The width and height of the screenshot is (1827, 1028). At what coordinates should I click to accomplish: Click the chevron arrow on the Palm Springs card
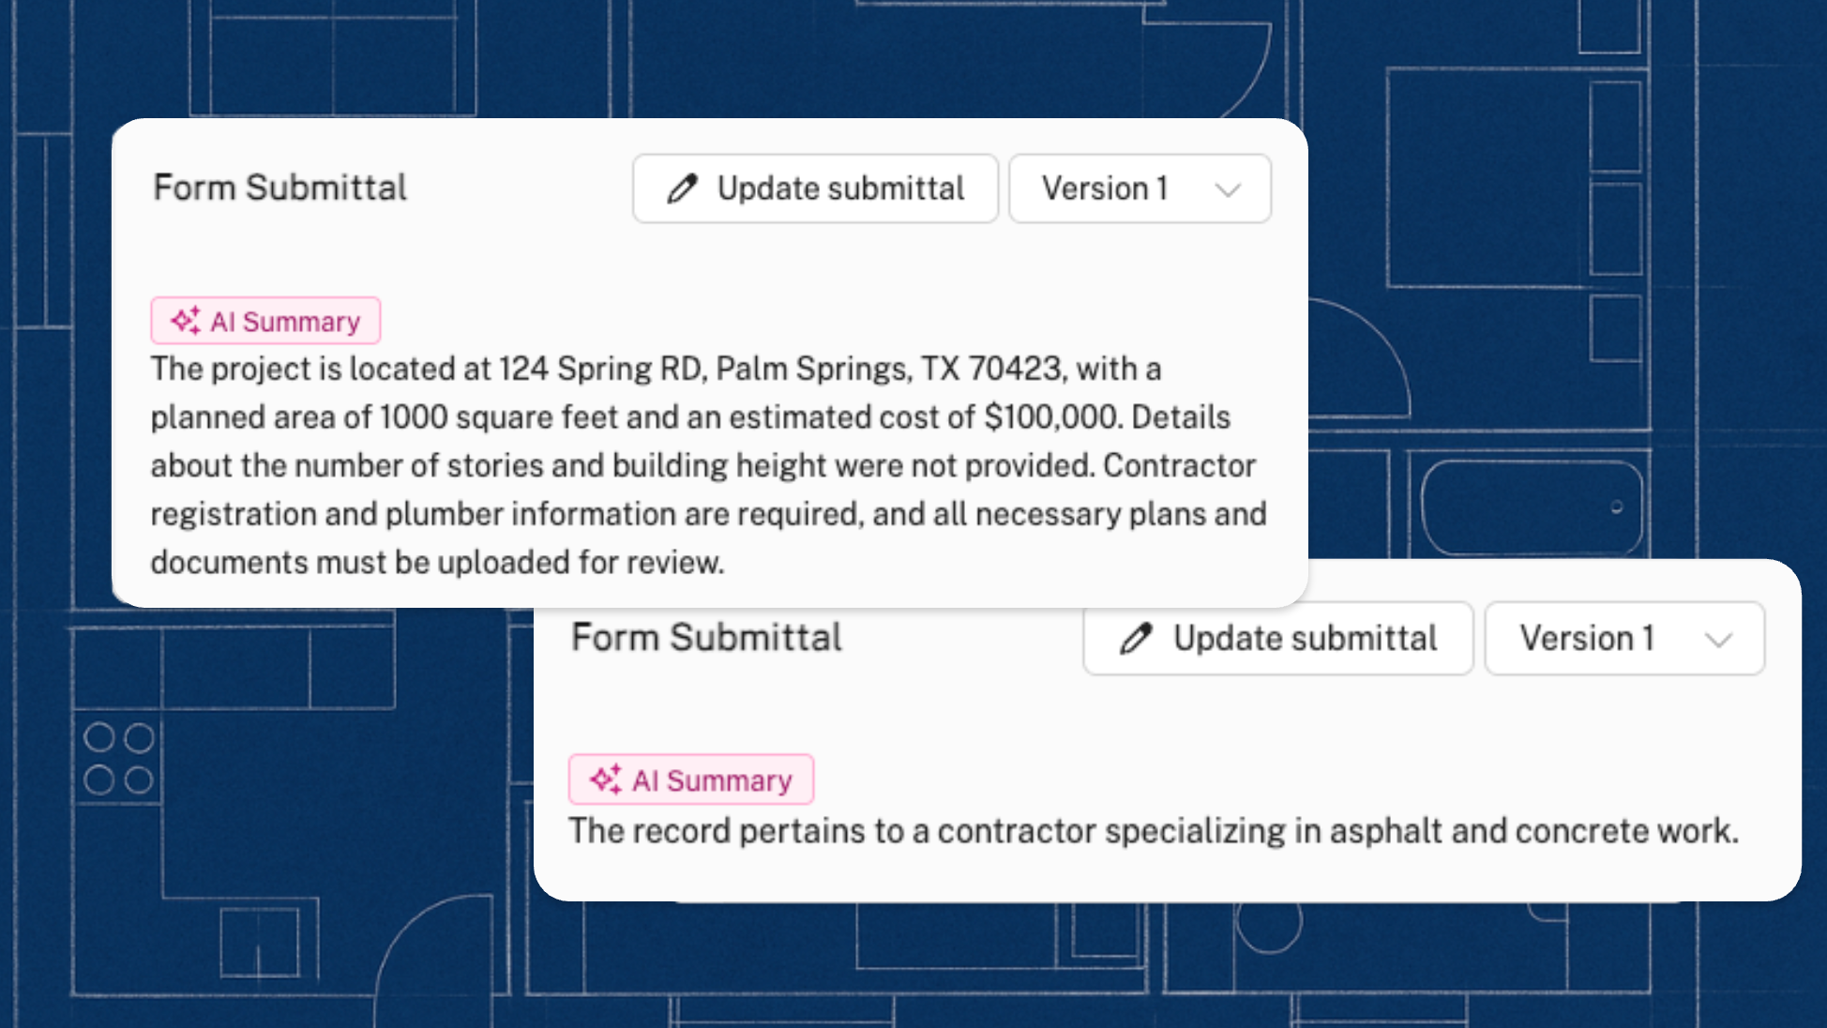(x=1228, y=189)
